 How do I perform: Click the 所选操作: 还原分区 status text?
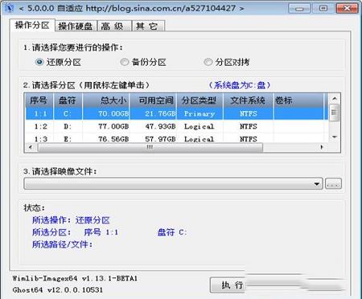click(x=71, y=220)
